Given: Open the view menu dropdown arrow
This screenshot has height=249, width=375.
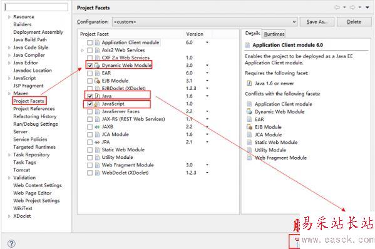Looking at the screenshot, I should [367, 8].
